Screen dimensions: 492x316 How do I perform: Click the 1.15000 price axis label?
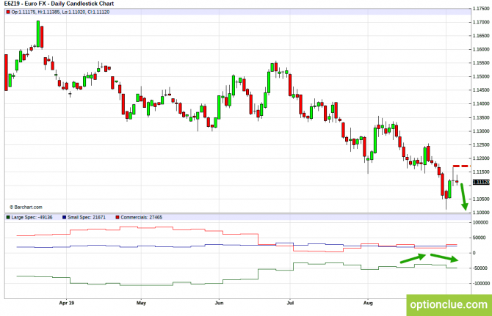click(481, 77)
